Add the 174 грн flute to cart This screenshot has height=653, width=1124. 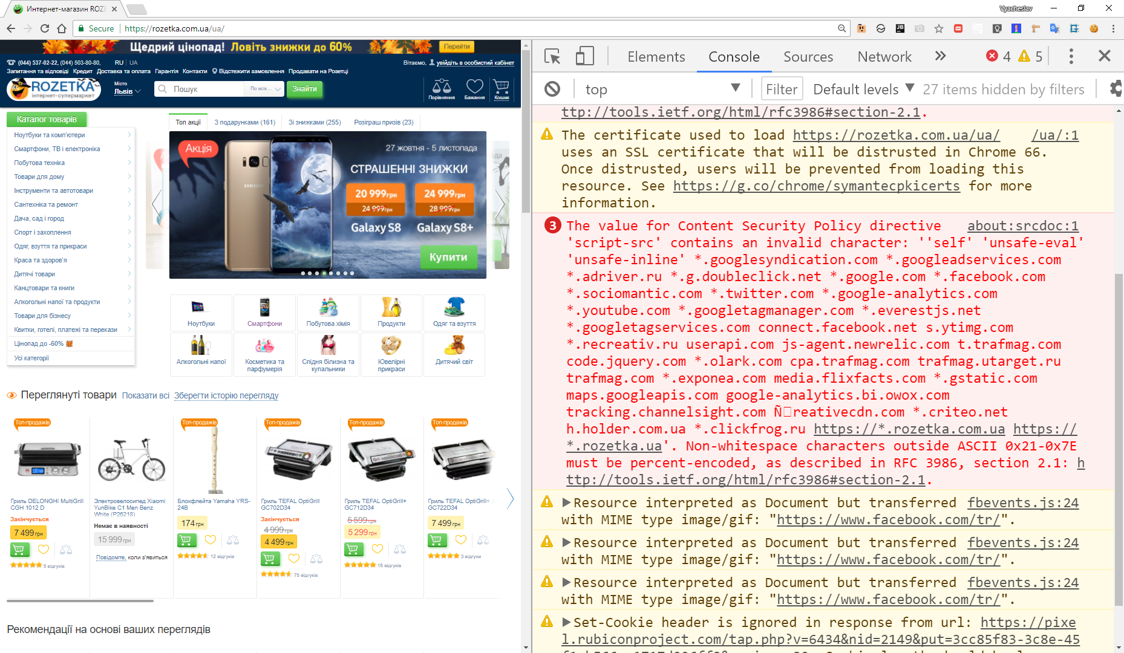click(186, 540)
